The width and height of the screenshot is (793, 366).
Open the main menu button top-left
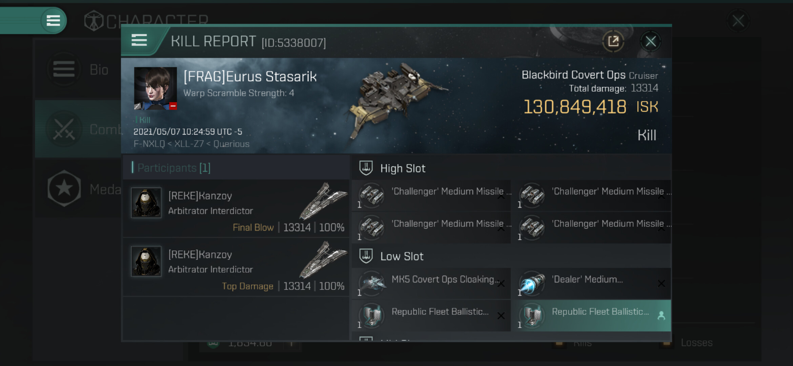[x=53, y=21]
